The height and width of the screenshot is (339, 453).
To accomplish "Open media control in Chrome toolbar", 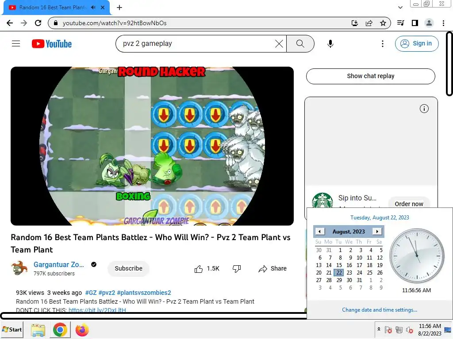I will tap(400, 23).
